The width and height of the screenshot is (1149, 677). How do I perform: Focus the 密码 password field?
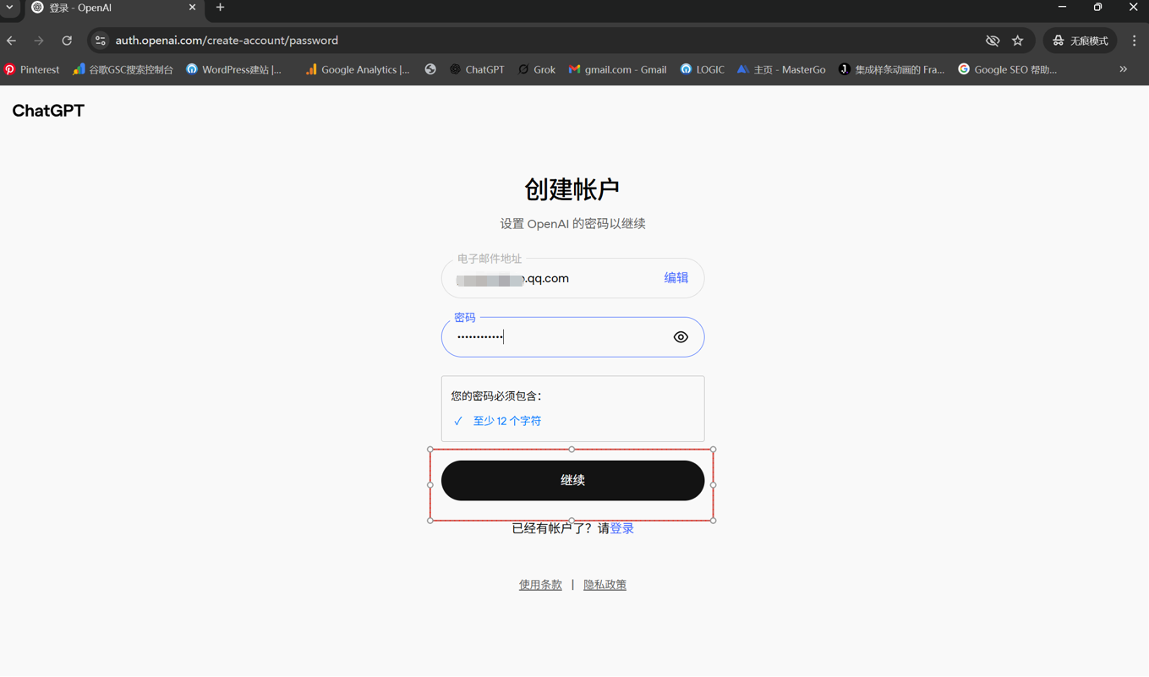click(x=572, y=337)
